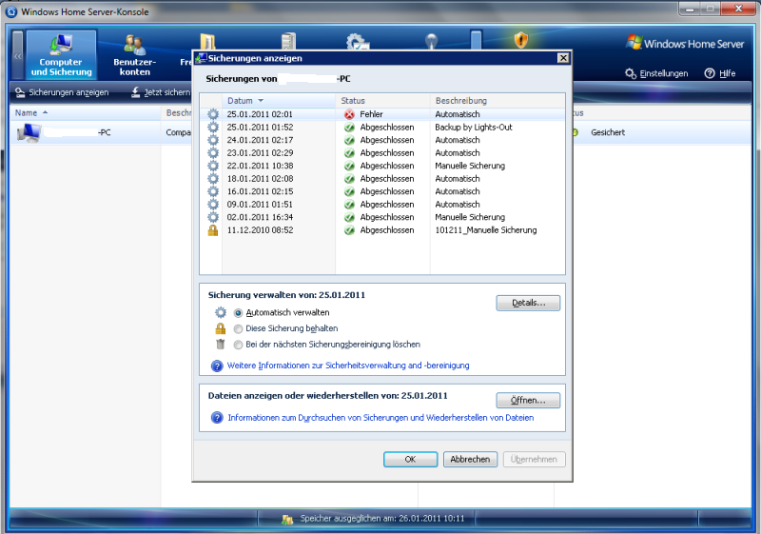Image resolution: width=761 pixels, height=534 pixels.
Task: Open the Computer und Sicherung tab
Action: pos(61,55)
